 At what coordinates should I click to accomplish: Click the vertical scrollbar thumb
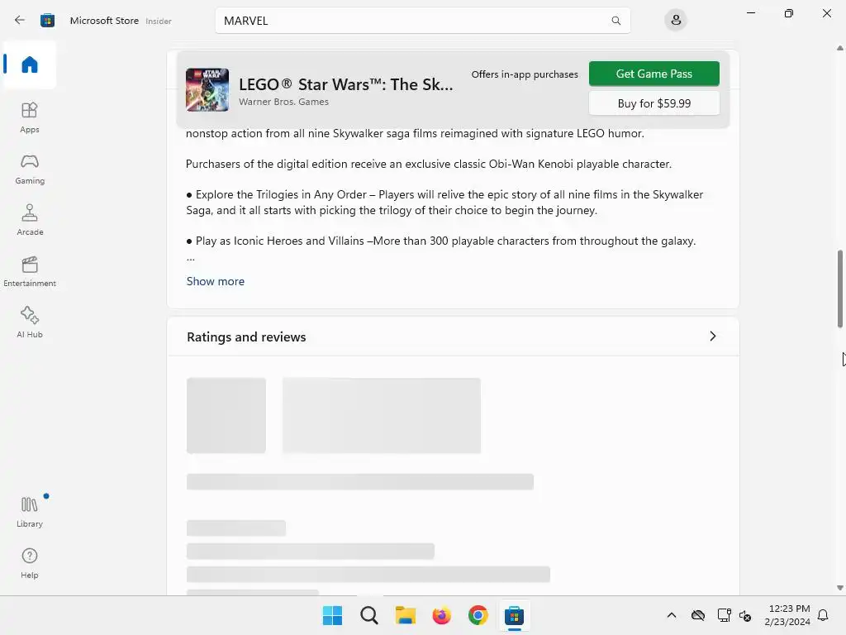(x=840, y=289)
